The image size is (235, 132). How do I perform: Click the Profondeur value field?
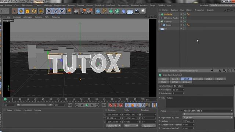(x=177, y=89)
